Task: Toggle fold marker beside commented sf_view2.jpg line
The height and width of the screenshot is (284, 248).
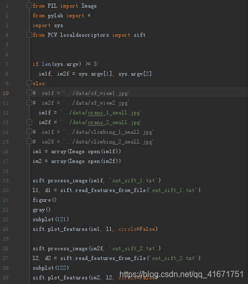Action: point(29,103)
